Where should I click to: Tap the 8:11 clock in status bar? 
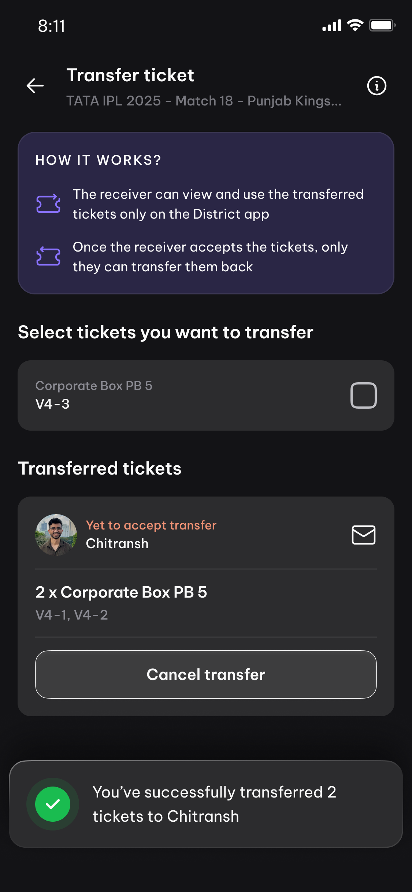tap(52, 26)
